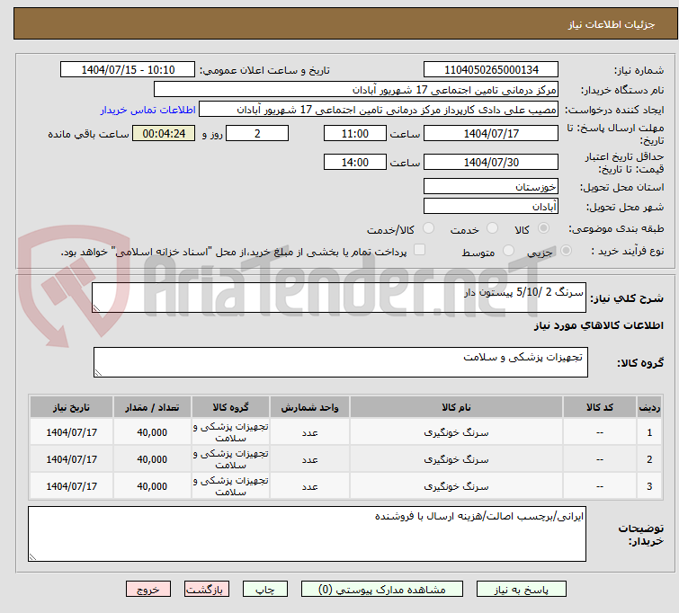Click date 1404/07/17 in table row 1
The height and width of the screenshot is (613, 679).
71,432
